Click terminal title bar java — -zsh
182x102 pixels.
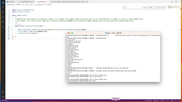pos(113,33)
